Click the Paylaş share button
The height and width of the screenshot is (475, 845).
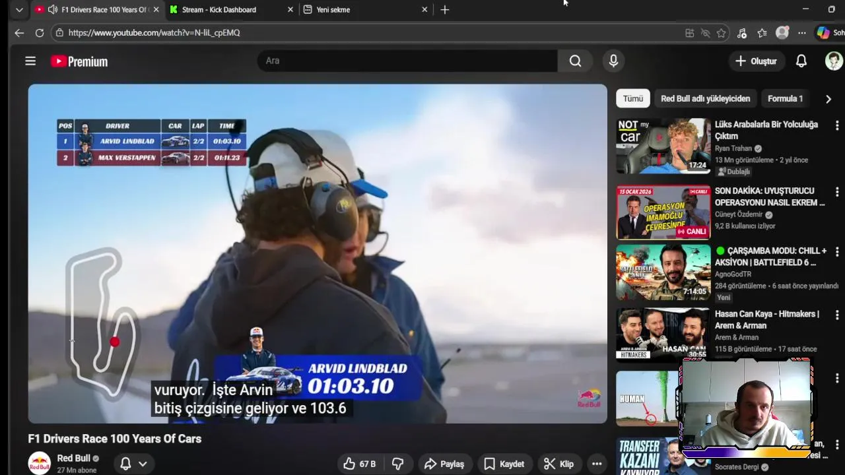[x=444, y=464]
